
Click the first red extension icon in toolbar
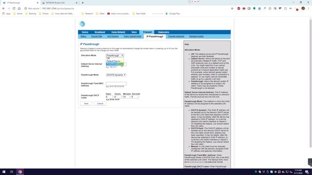pyautogui.click(x=238, y=9)
